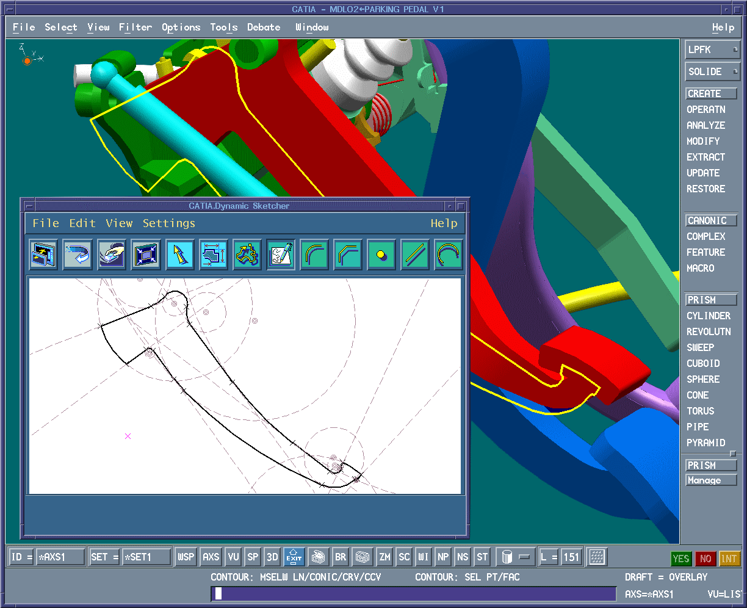Viewport: 747px width, 608px height.
Task: Open the Filter menu
Action: 135,27
